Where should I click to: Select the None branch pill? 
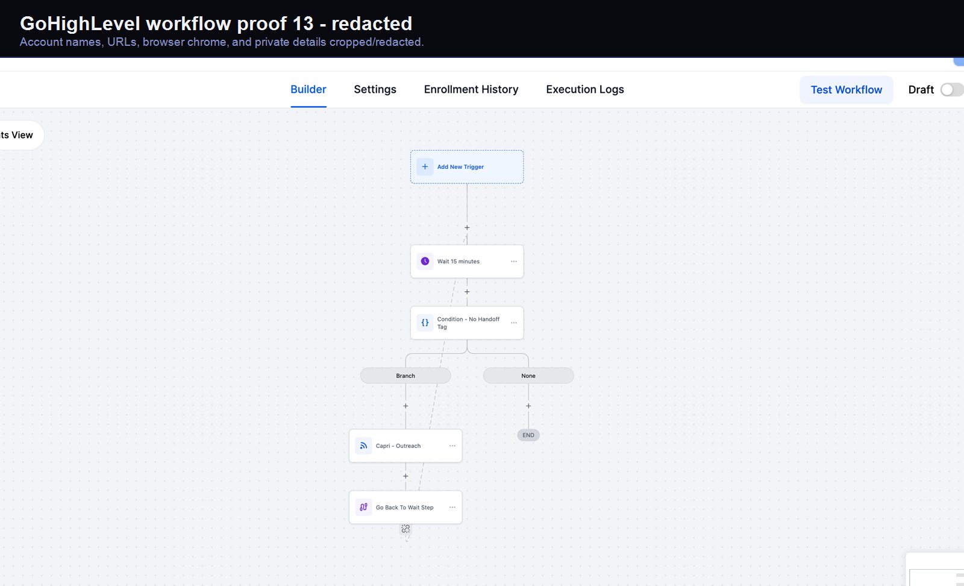[x=528, y=376]
